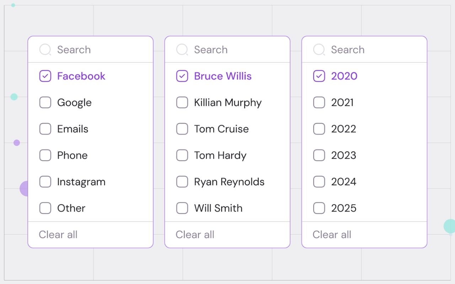Click the Search field in the actors panel

tap(233, 50)
